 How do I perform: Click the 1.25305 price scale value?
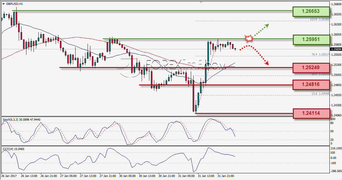[x=336, y=65]
